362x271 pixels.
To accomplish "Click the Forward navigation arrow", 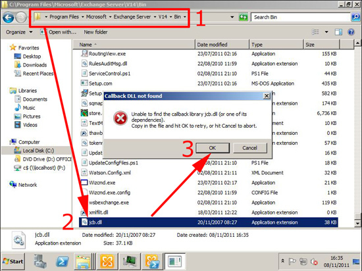I will [x=21, y=18].
